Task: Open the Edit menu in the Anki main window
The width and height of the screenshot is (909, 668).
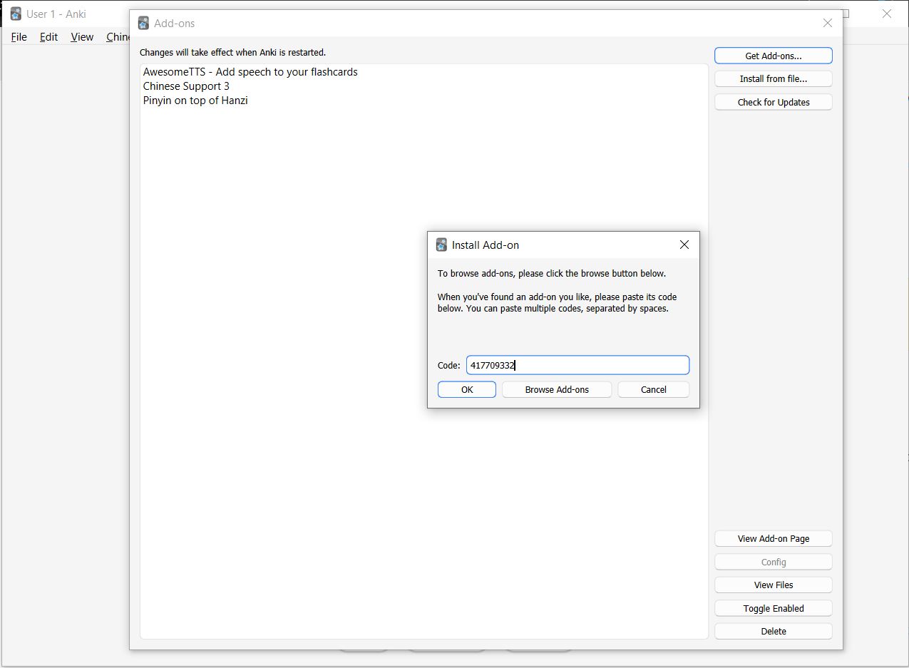Action: [x=48, y=37]
